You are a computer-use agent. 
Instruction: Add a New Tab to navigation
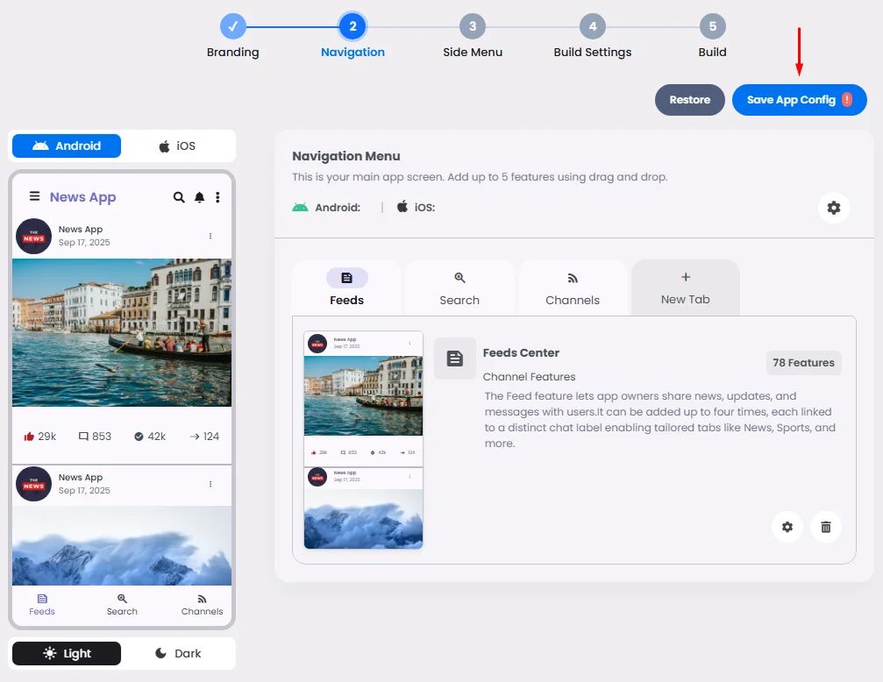point(686,288)
